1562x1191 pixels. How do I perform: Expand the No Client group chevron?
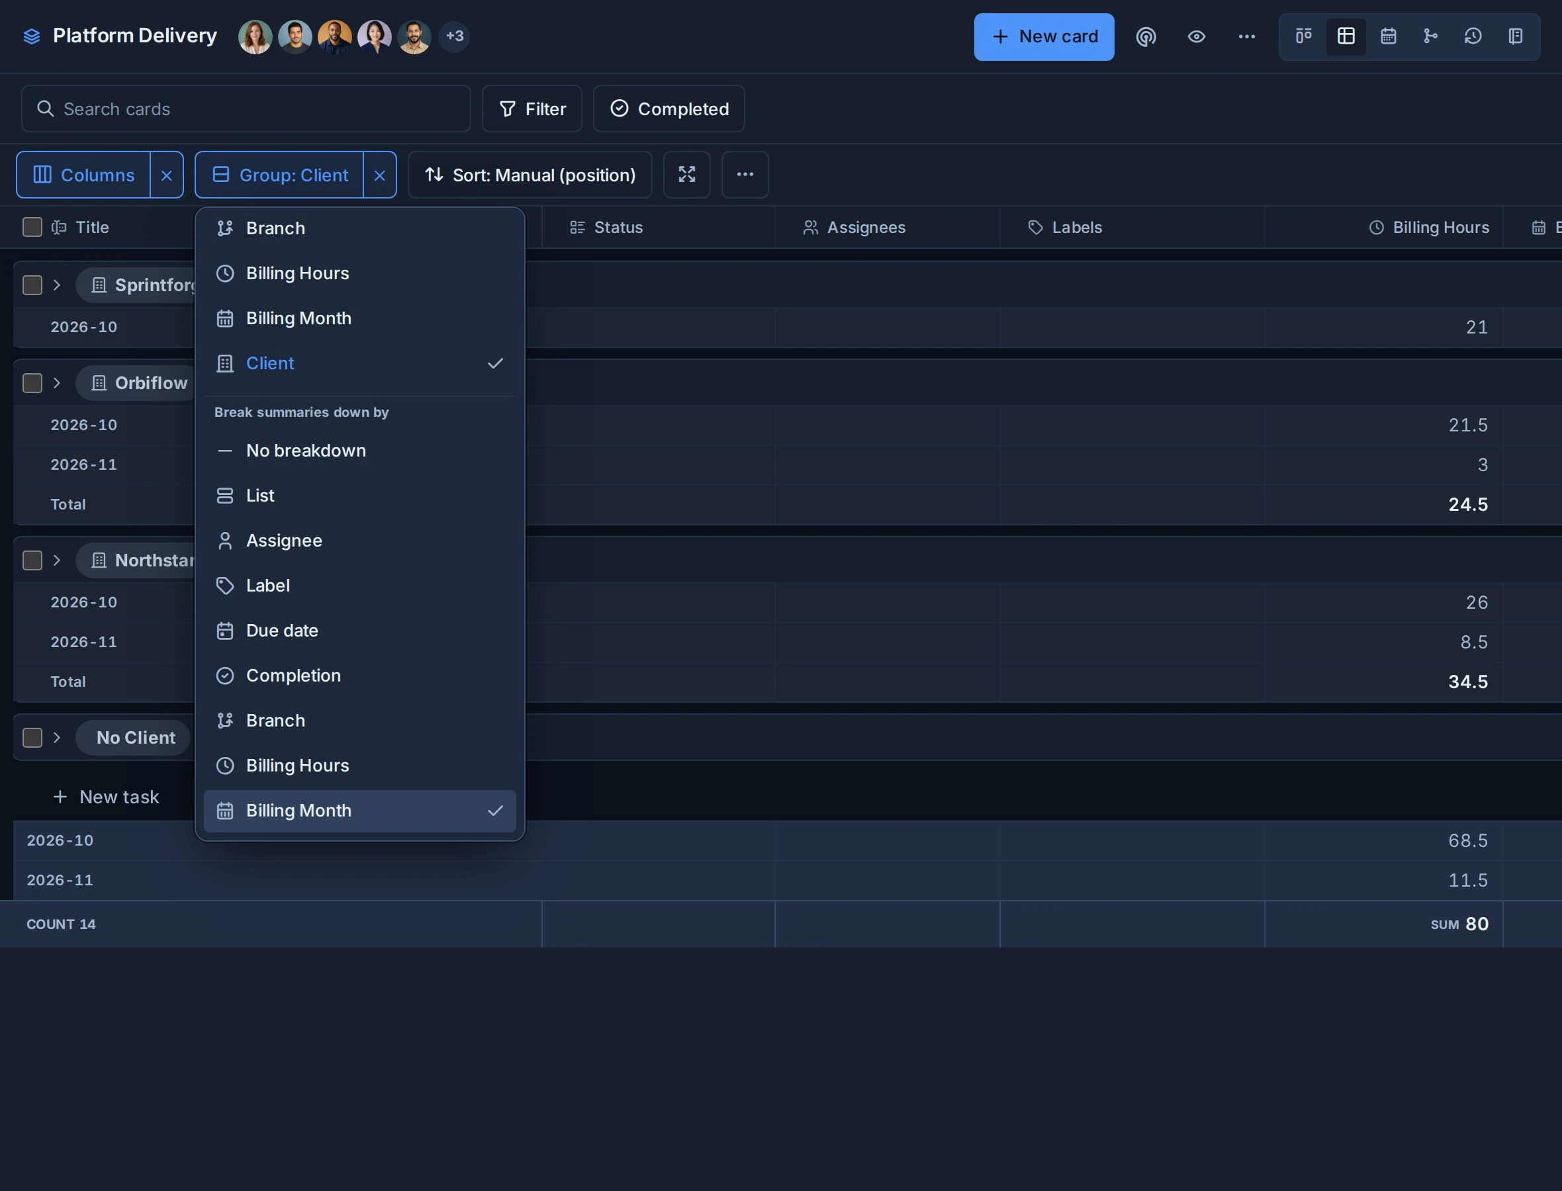tap(58, 737)
